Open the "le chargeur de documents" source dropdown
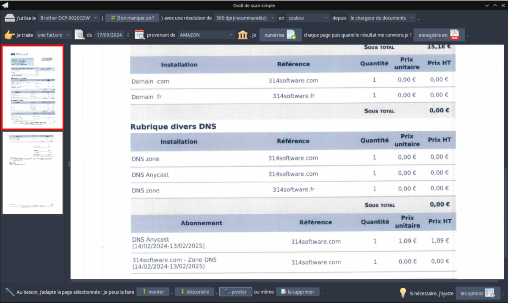The image size is (508, 303). coord(381,18)
